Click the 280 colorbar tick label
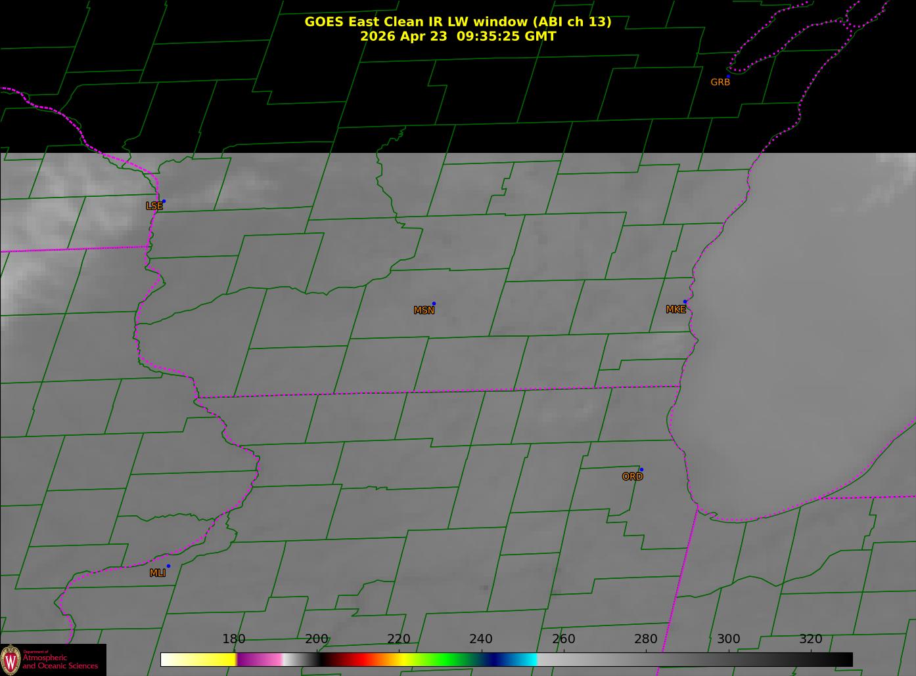 [x=646, y=639]
